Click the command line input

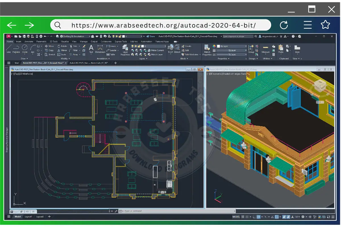pos(177,211)
